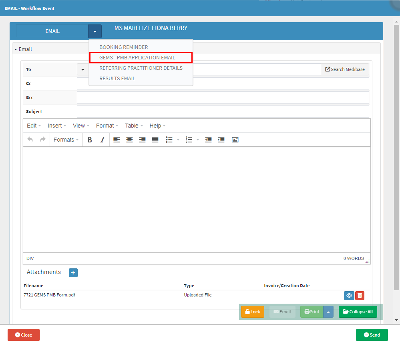The image size is (400, 345).
Task: Delete the 7721 GEMS PMB Form.pdf attachment
Action: click(x=360, y=296)
